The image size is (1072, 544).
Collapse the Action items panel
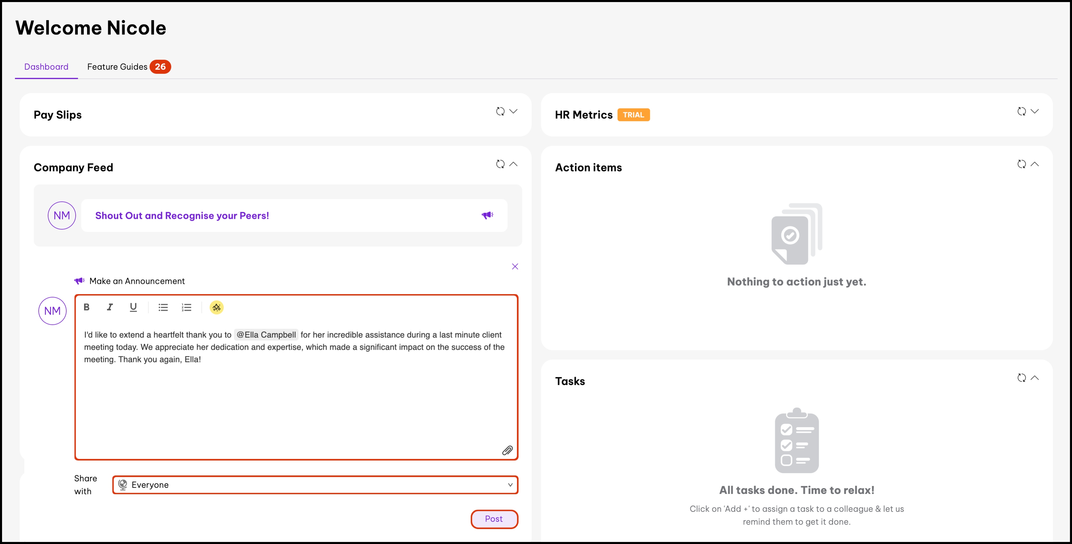(x=1035, y=164)
